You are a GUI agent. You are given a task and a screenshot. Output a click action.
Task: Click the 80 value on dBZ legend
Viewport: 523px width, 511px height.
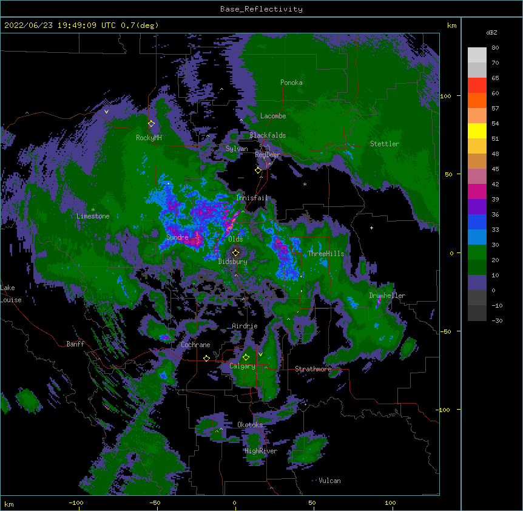point(495,48)
